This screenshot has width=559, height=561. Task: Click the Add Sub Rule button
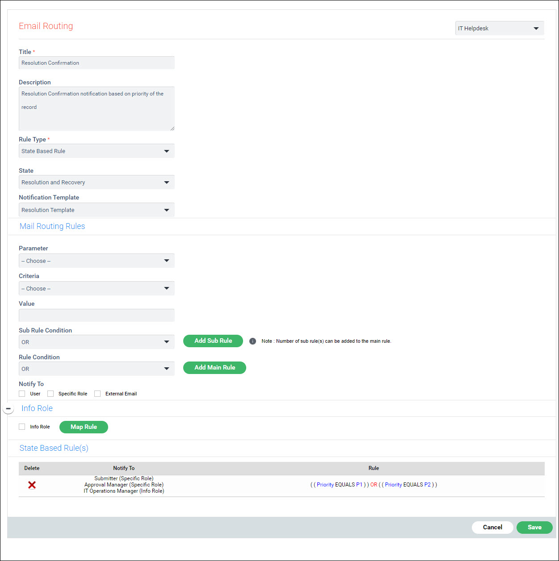(213, 341)
